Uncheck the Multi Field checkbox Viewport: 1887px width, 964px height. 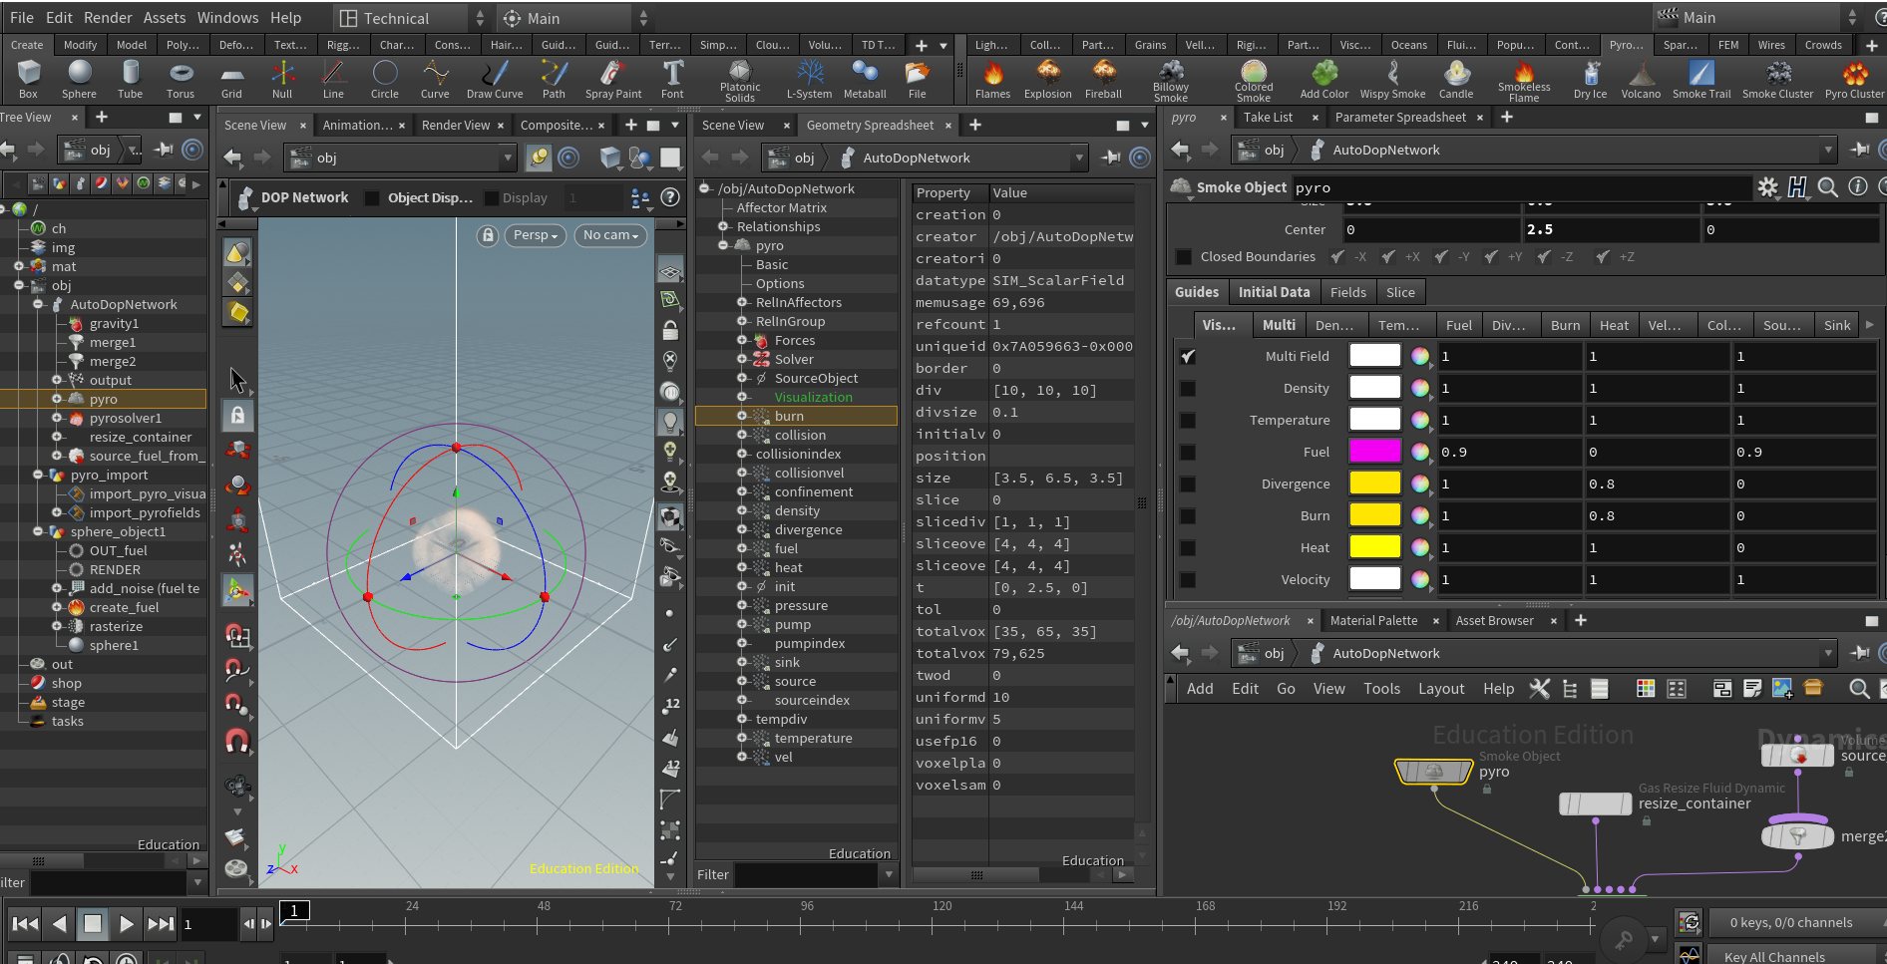(x=1188, y=357)
